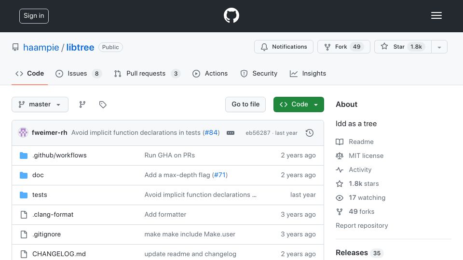Open the Readme link in About

(x=361, y=142)
